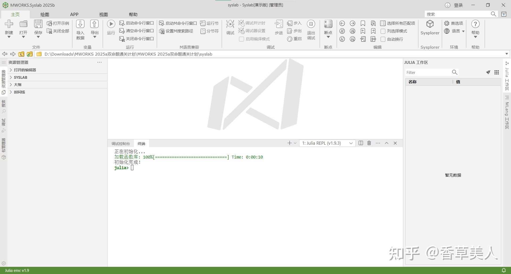Click 启动M命令行窗口
The width and height of the screenshot is (511, 274).
[x=178, y=23]
